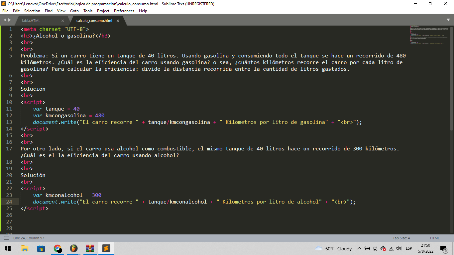Go to next tab with right arrow

(x=9, y=20)
